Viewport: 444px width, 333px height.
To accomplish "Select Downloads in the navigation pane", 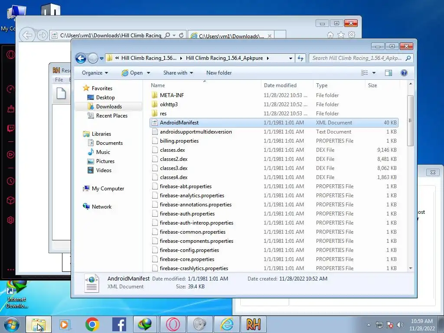I will click(x=109, y=107).
